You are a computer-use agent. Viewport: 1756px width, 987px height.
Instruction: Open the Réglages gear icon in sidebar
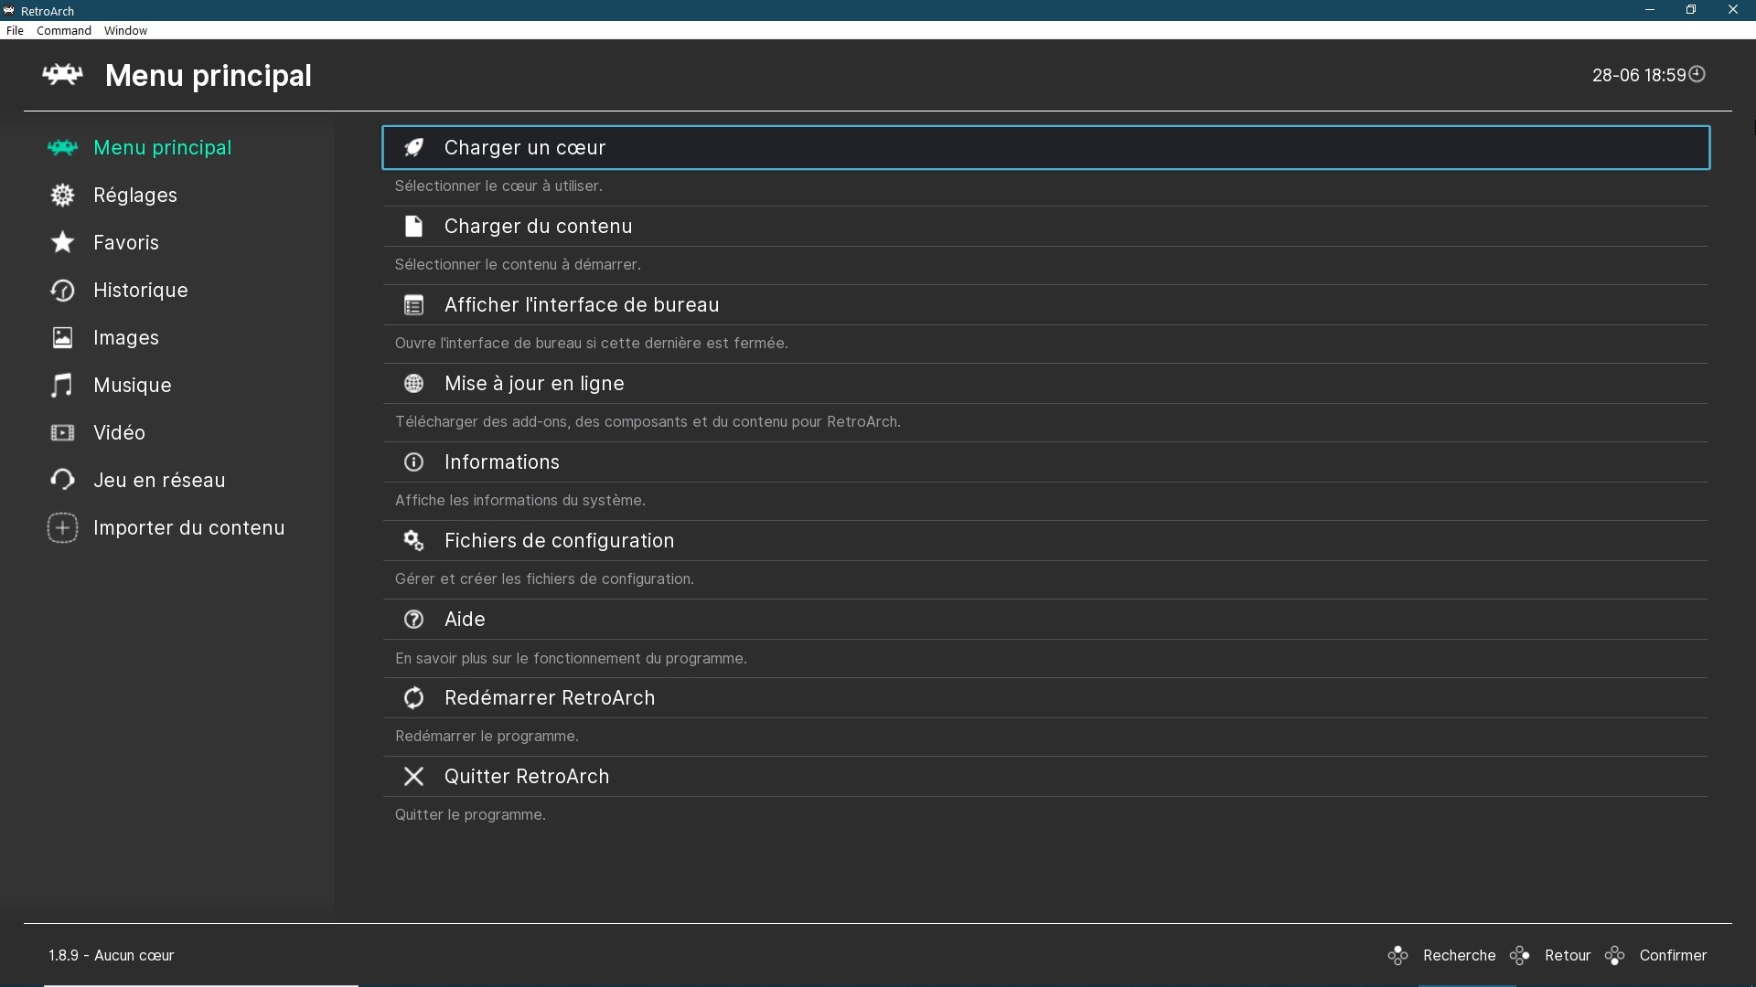[x=61, y=195]
